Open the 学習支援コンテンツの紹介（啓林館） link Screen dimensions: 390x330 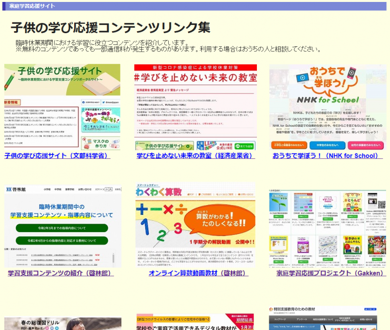(x=61, y=273)
